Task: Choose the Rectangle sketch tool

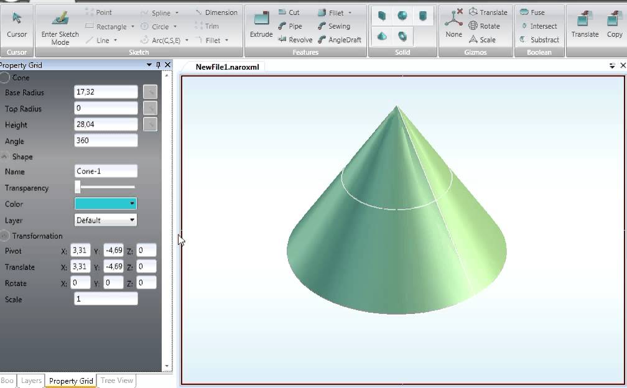Action: coord(106,26)
